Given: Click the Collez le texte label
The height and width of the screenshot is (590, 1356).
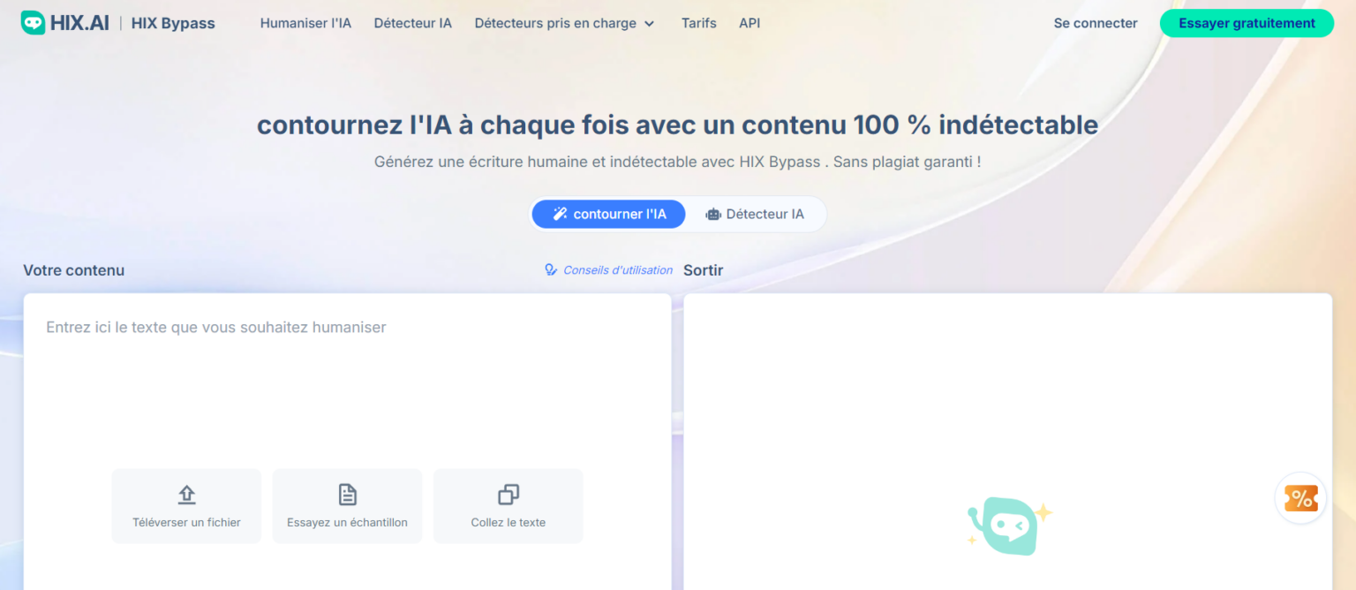Looking at the screenshot, I should click(508, 523).
